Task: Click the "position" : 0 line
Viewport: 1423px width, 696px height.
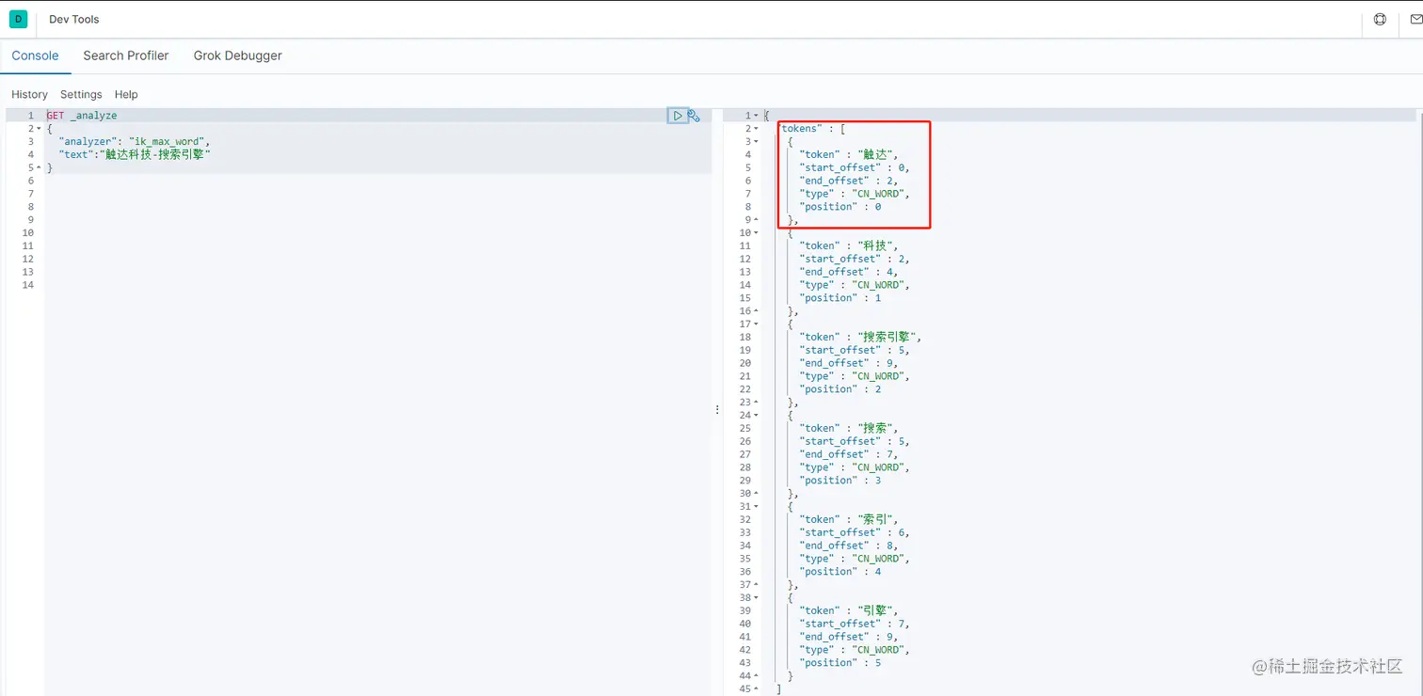Action: [840, 207]
